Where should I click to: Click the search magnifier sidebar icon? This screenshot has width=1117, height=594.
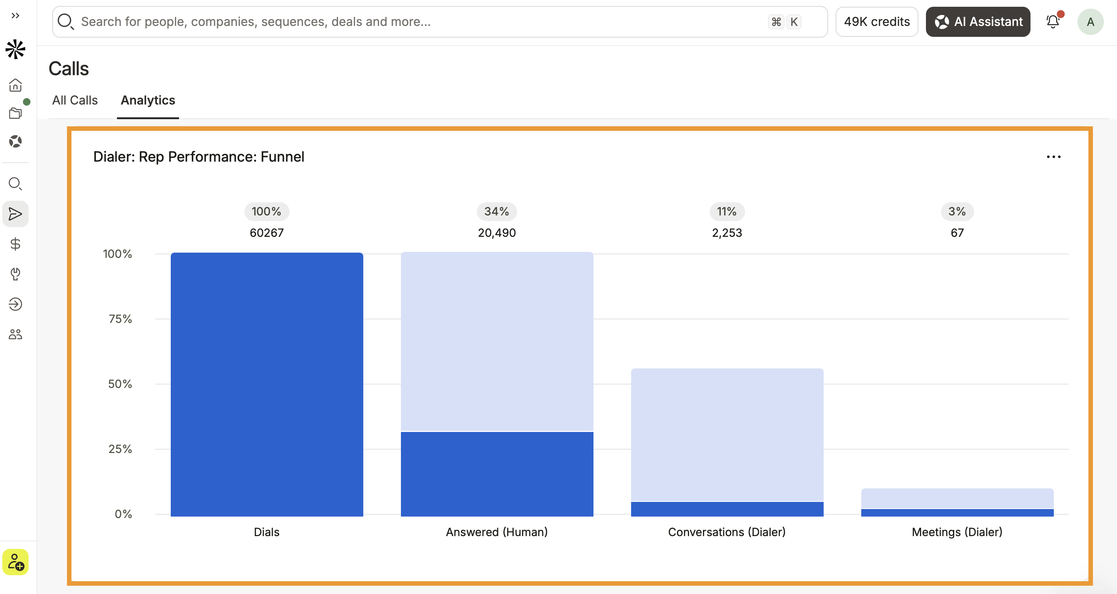tap(16, 183)
